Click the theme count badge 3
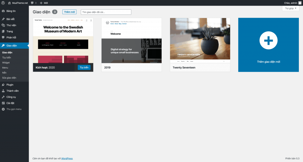 55,12
